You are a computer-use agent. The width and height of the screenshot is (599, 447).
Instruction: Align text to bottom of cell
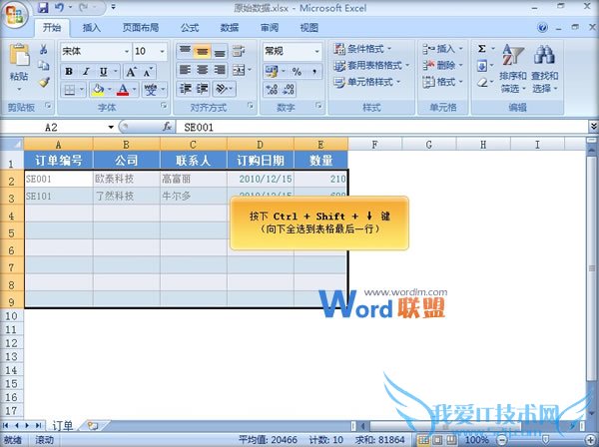220,51
